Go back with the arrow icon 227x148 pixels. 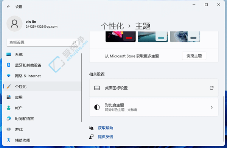click(9, 7)
